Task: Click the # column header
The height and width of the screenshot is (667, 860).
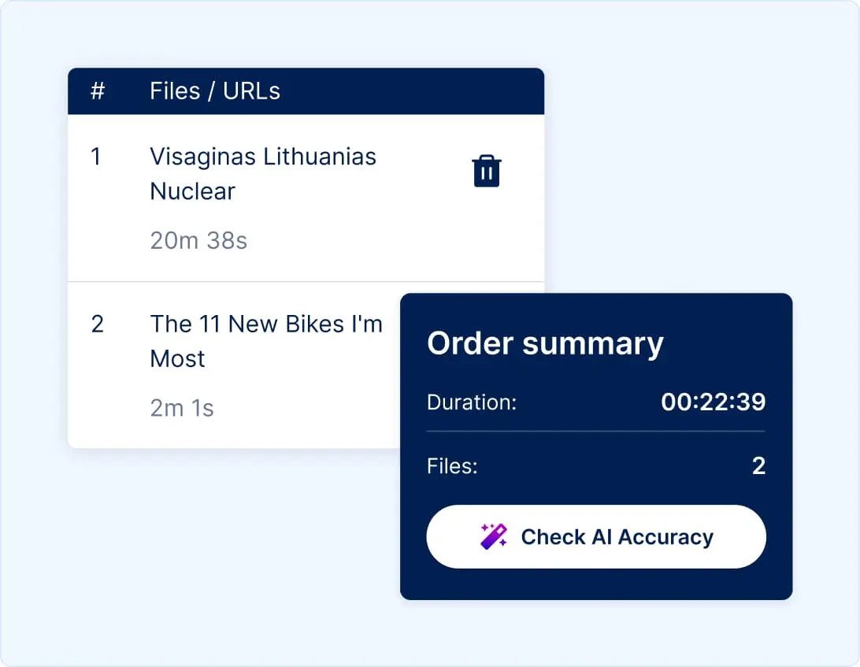Action: coord(96,91)
